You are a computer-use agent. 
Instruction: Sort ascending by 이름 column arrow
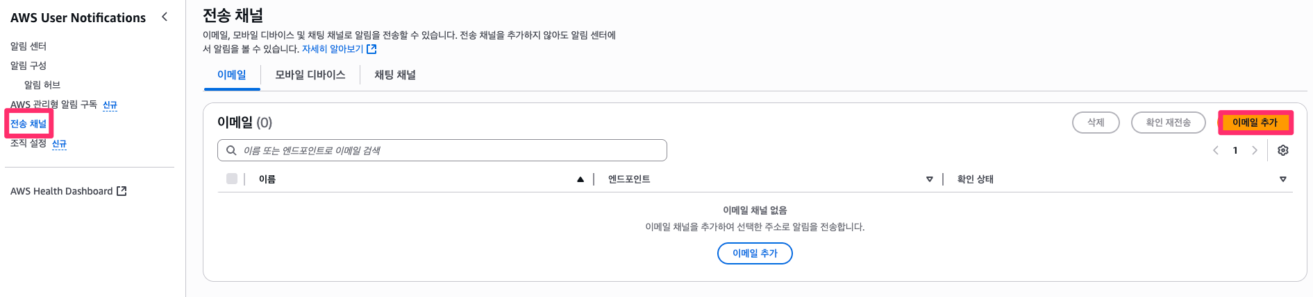(x=580, y=179)
